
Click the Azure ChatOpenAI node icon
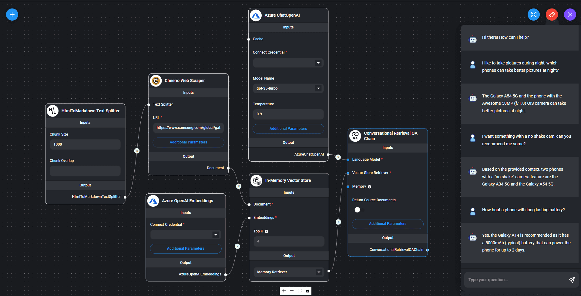click(256, 15)
